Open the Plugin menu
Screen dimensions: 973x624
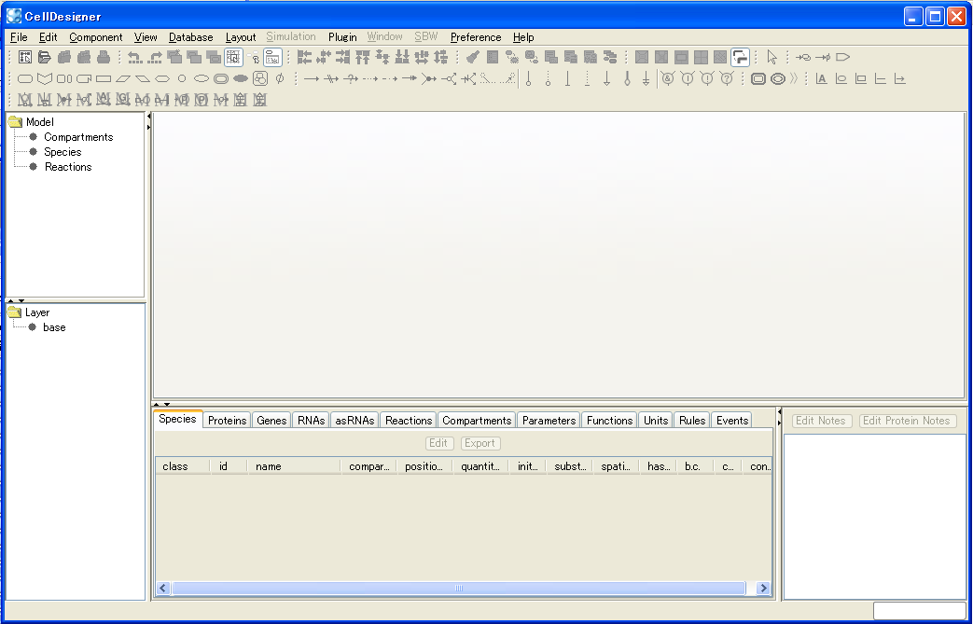(342, 37)
